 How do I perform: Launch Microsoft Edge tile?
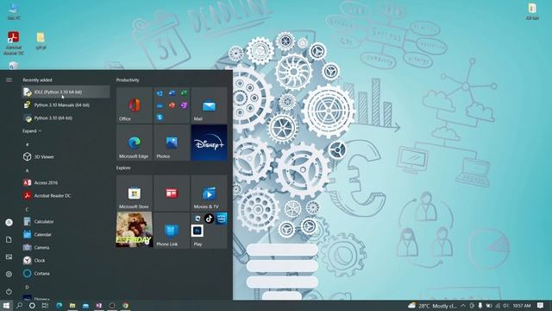click(135, 143)
